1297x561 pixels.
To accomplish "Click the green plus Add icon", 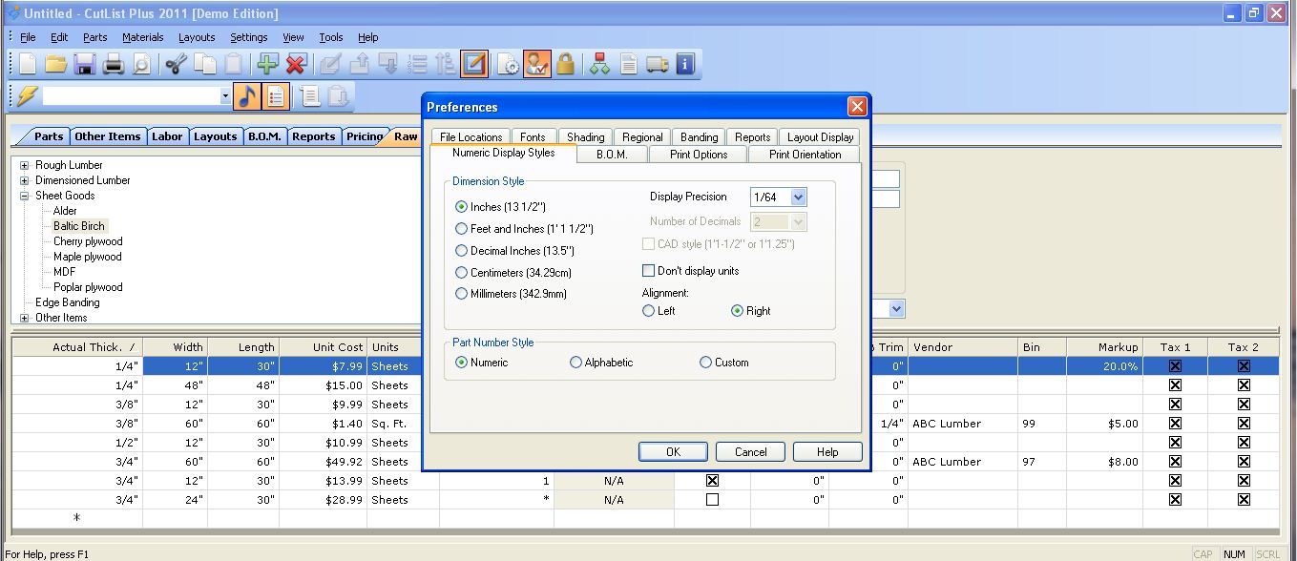I will (267, 64).
